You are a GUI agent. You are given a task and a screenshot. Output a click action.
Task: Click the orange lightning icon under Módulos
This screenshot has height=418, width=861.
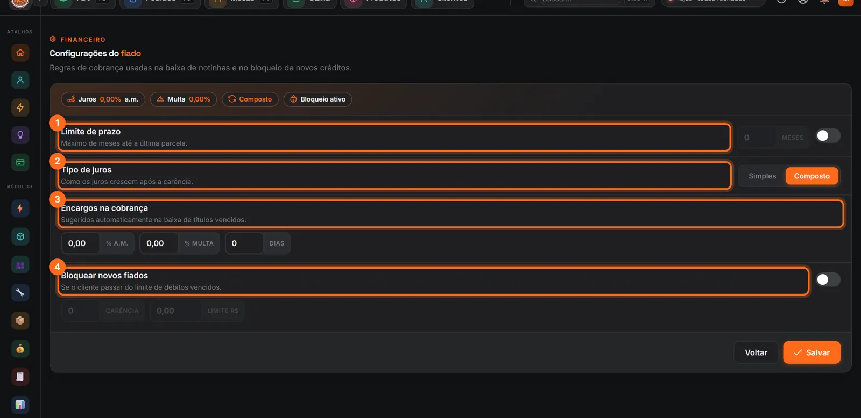20,208
